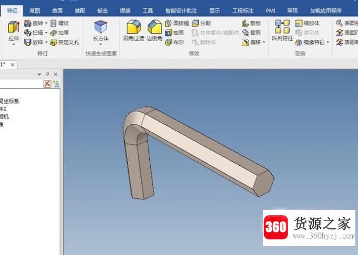Close the document tab labeled 1*

coord(13,65)
